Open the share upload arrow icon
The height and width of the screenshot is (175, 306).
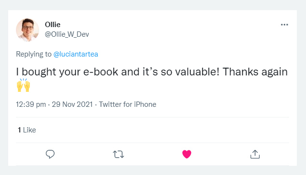click(x=255, y=154)
